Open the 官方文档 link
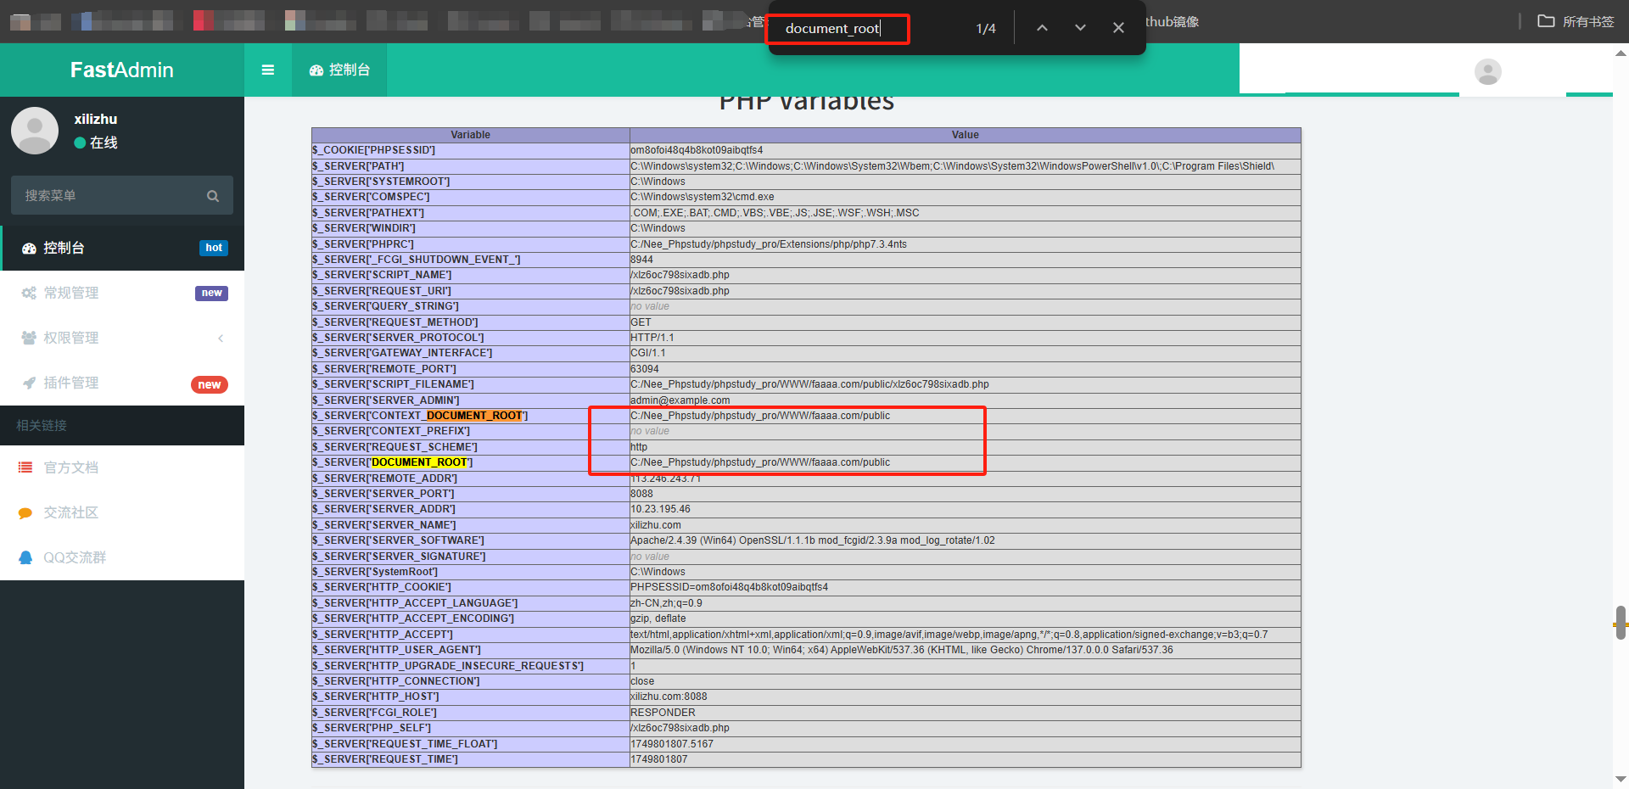The height and width of the screenshot is (789, 1629). click(x=122, y=467)
